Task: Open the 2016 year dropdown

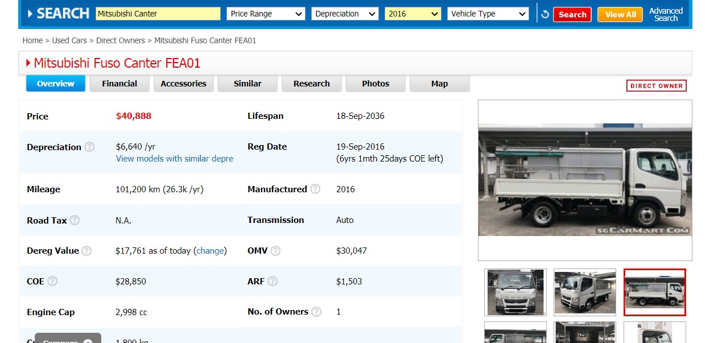Action: click(413, 14)
